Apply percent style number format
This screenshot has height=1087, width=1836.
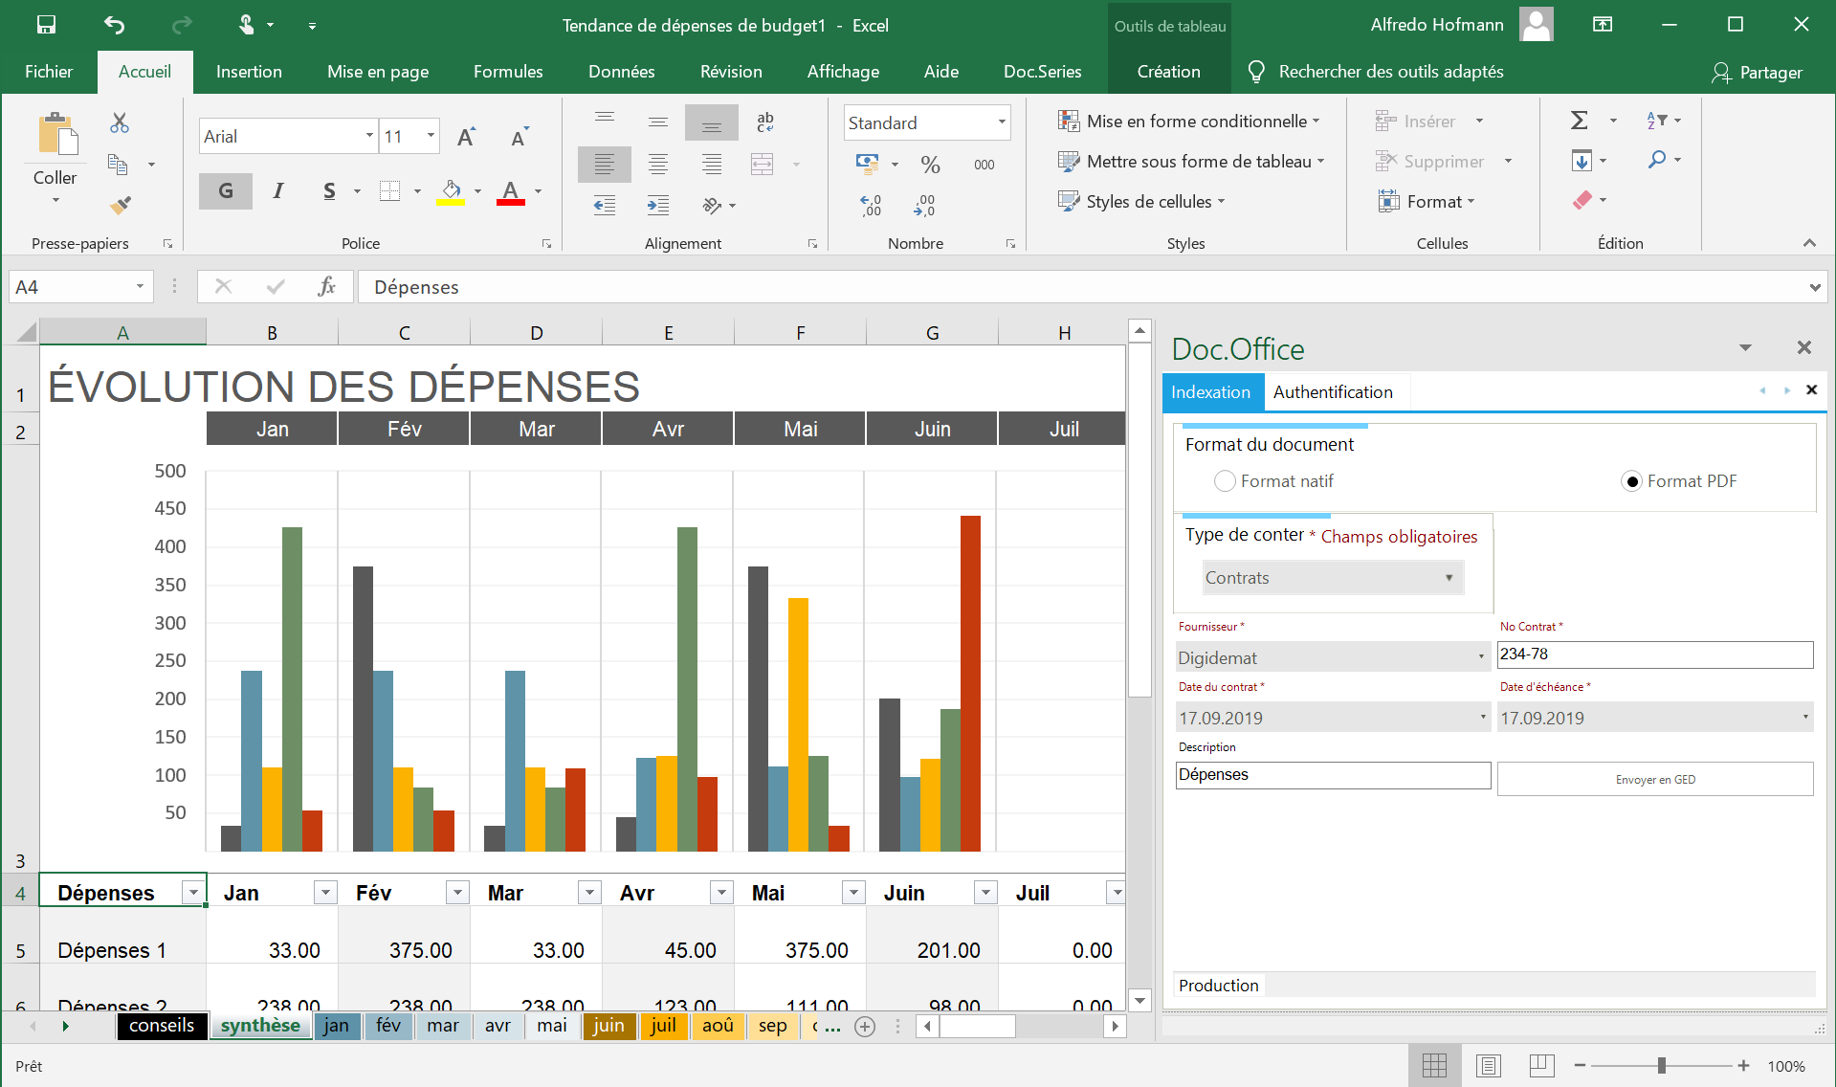(930, 165)
